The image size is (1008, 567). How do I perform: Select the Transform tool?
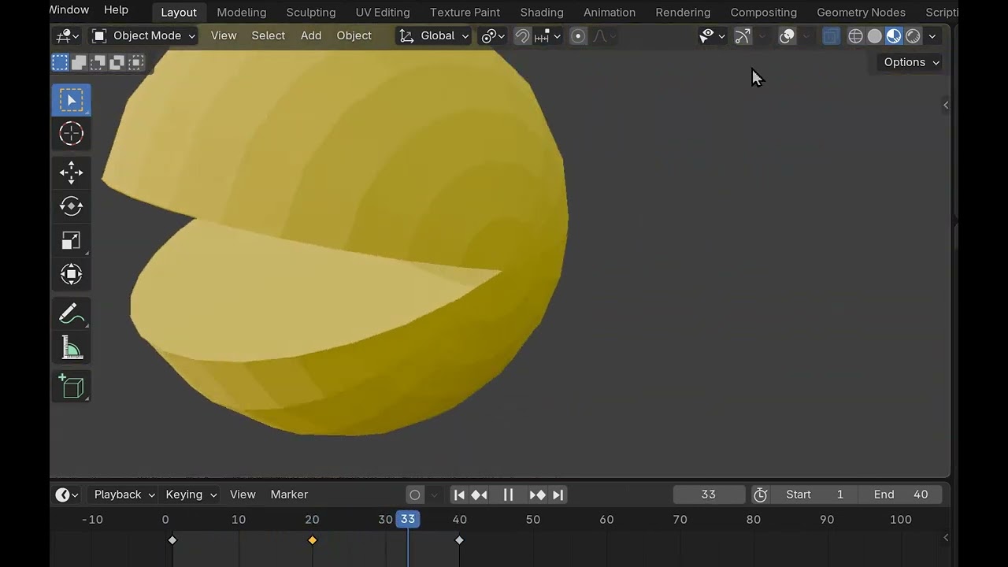point(72,274)
